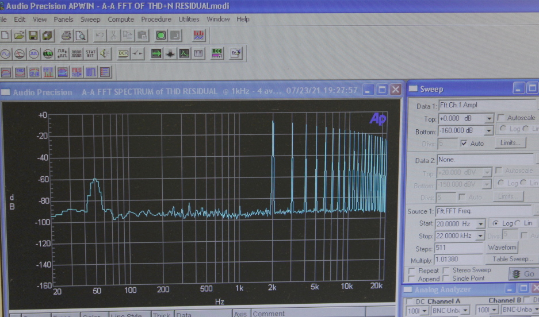Click the Save All stacked disks icon
This screenshot has height=317, width=539.
pos(47,36)
